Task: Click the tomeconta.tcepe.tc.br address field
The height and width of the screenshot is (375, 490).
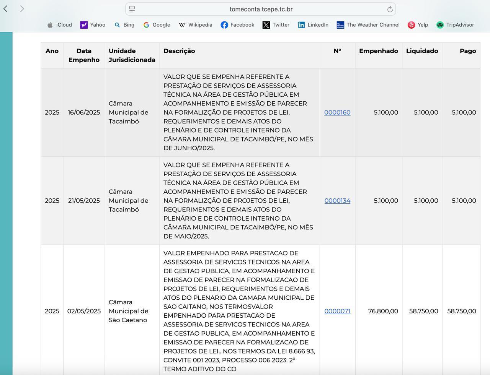Action: [x=261, y=9]
